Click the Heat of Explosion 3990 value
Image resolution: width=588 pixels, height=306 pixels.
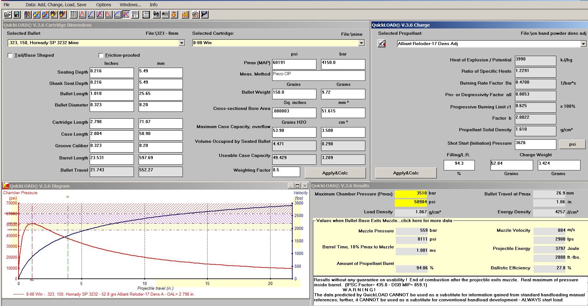point(535,61)
